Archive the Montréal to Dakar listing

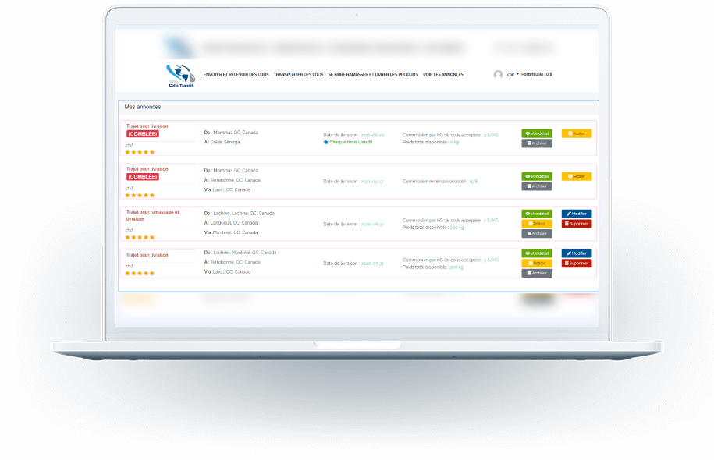coord(537,143)
